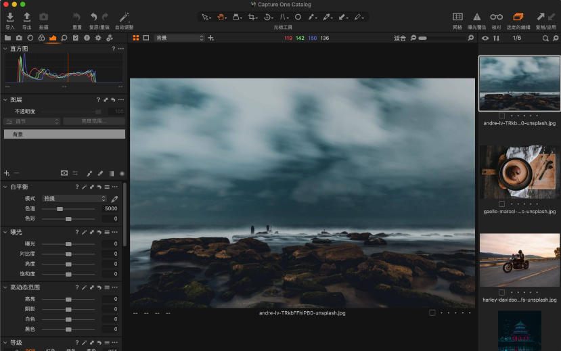561x351 pixels.
Task: Select the Crop cursor tool
Action: pyautogui.click(x=252, y=17)
